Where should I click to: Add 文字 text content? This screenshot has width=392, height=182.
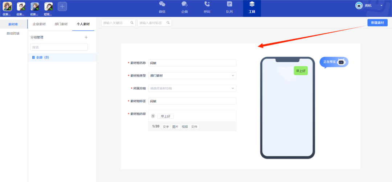coord(166,127)
